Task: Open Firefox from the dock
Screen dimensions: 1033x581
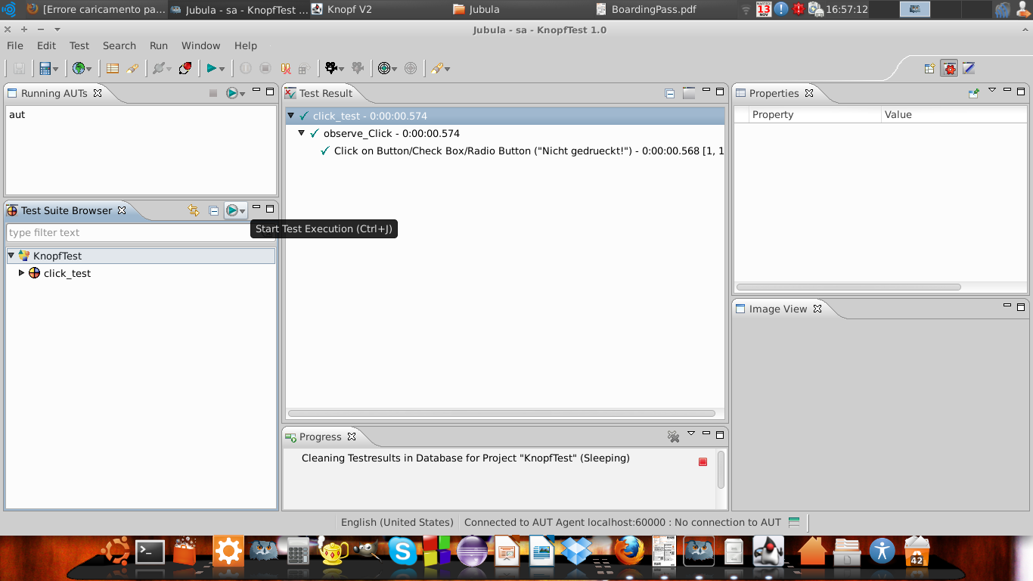Action: 628,551
